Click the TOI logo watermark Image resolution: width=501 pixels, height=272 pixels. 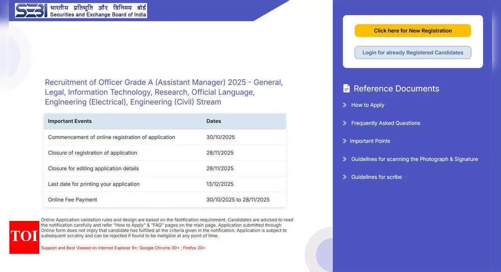(24, 237)
